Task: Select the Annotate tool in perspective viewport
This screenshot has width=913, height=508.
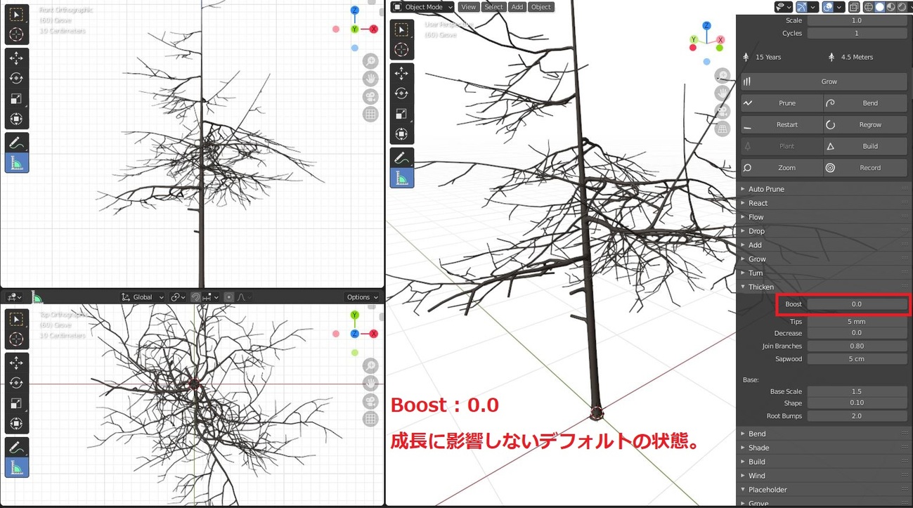Action: pos(401,157)
